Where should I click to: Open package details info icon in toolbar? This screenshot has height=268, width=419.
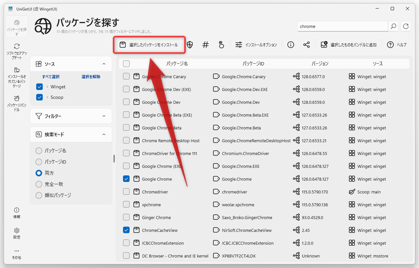pyautogui.click(x=291, y=45)
